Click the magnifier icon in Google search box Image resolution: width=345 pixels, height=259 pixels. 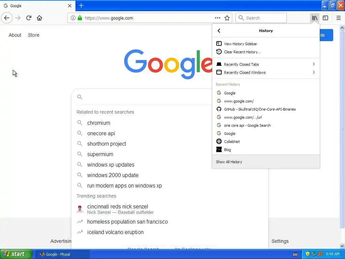click(80, 97)
